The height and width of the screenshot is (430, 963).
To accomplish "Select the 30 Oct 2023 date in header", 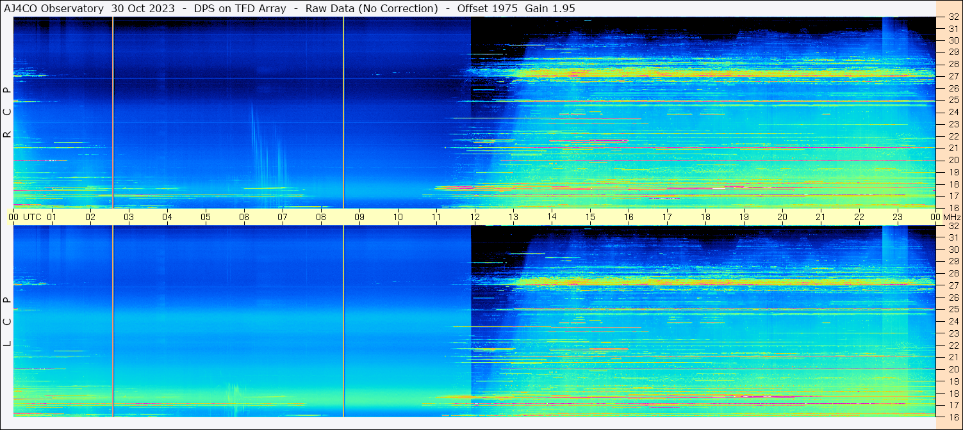I will (142, 8).
